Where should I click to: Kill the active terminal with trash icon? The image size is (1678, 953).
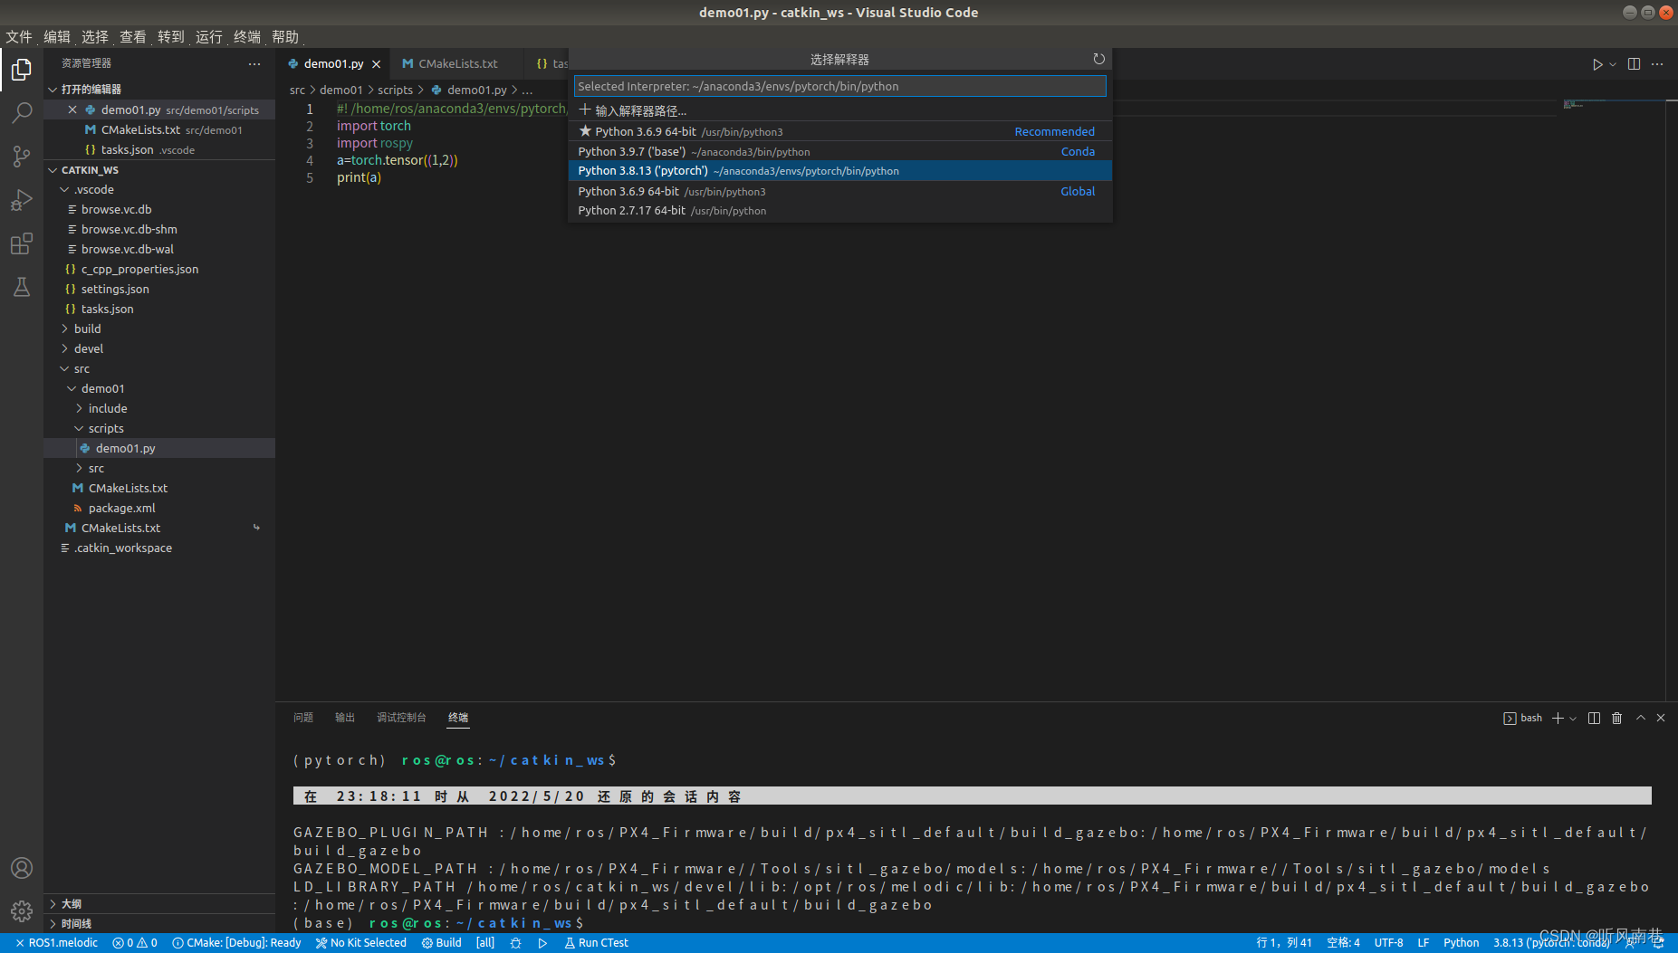pyautogui.click(x=1616, y=717)
